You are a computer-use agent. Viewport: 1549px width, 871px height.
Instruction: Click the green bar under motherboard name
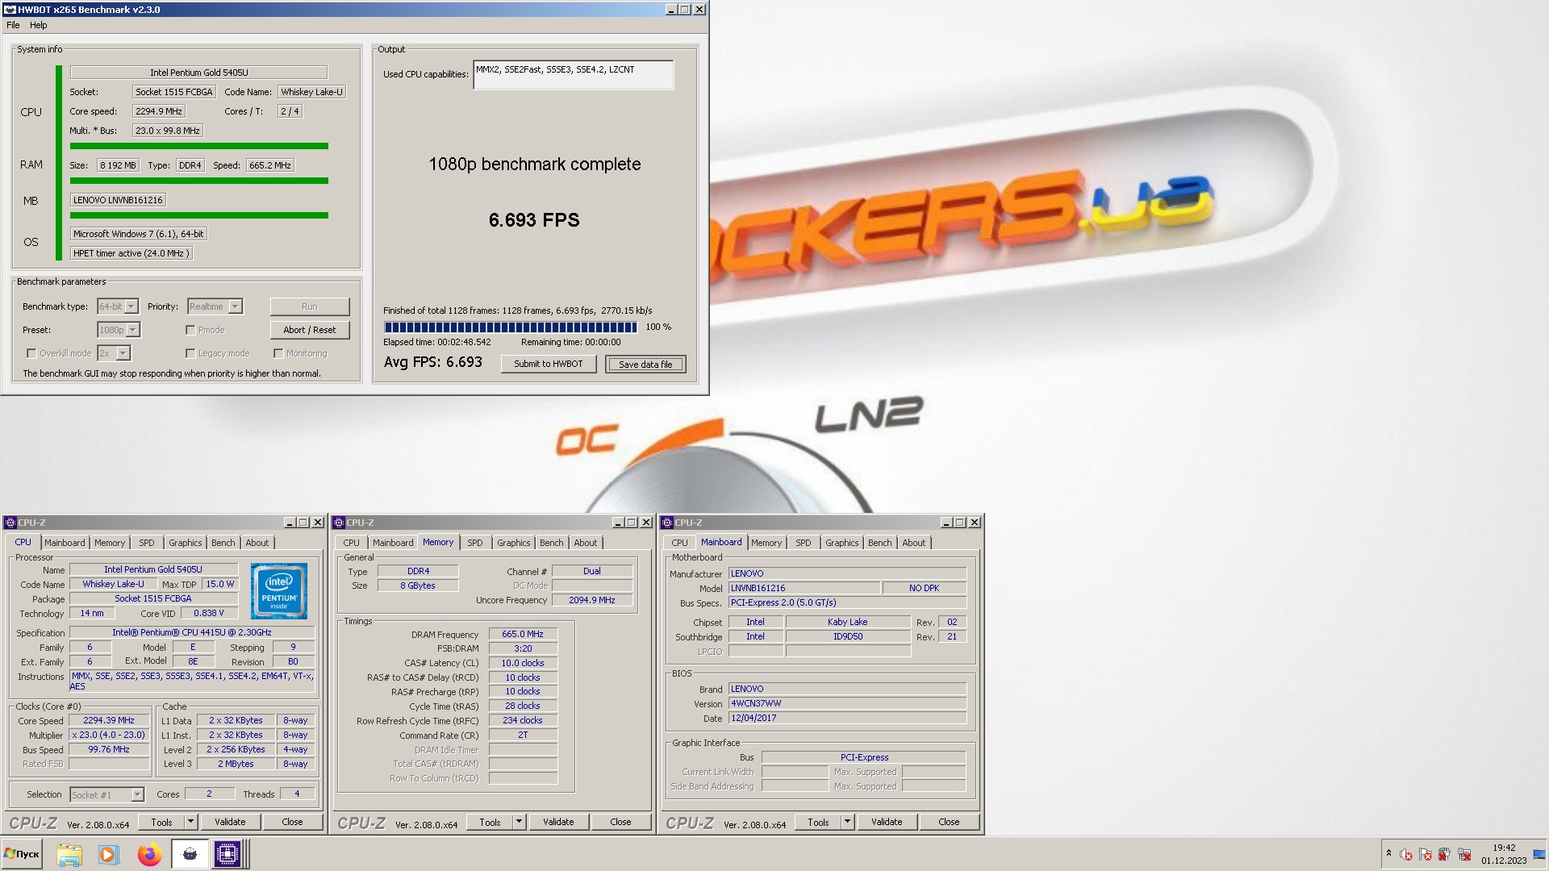(x=198, y=215)
